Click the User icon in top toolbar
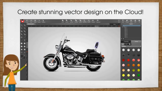Screen dimensions: 162x91 tap(135, 21)
